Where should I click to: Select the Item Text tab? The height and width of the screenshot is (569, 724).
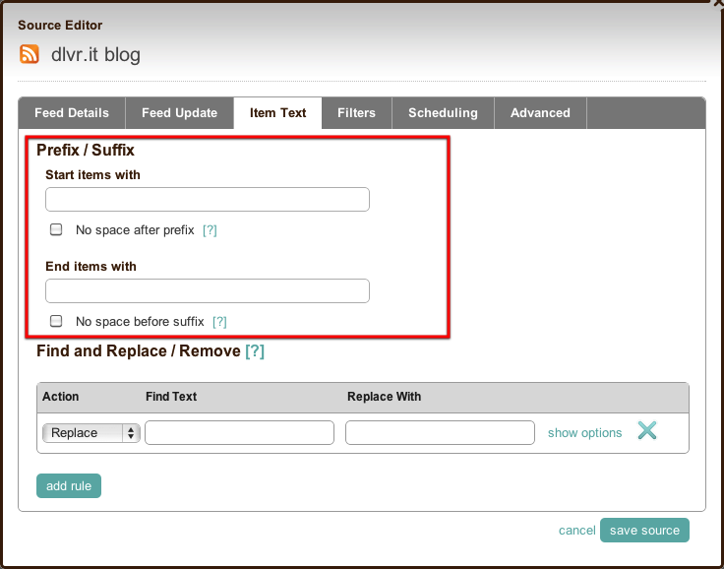[x=278, y=113]
